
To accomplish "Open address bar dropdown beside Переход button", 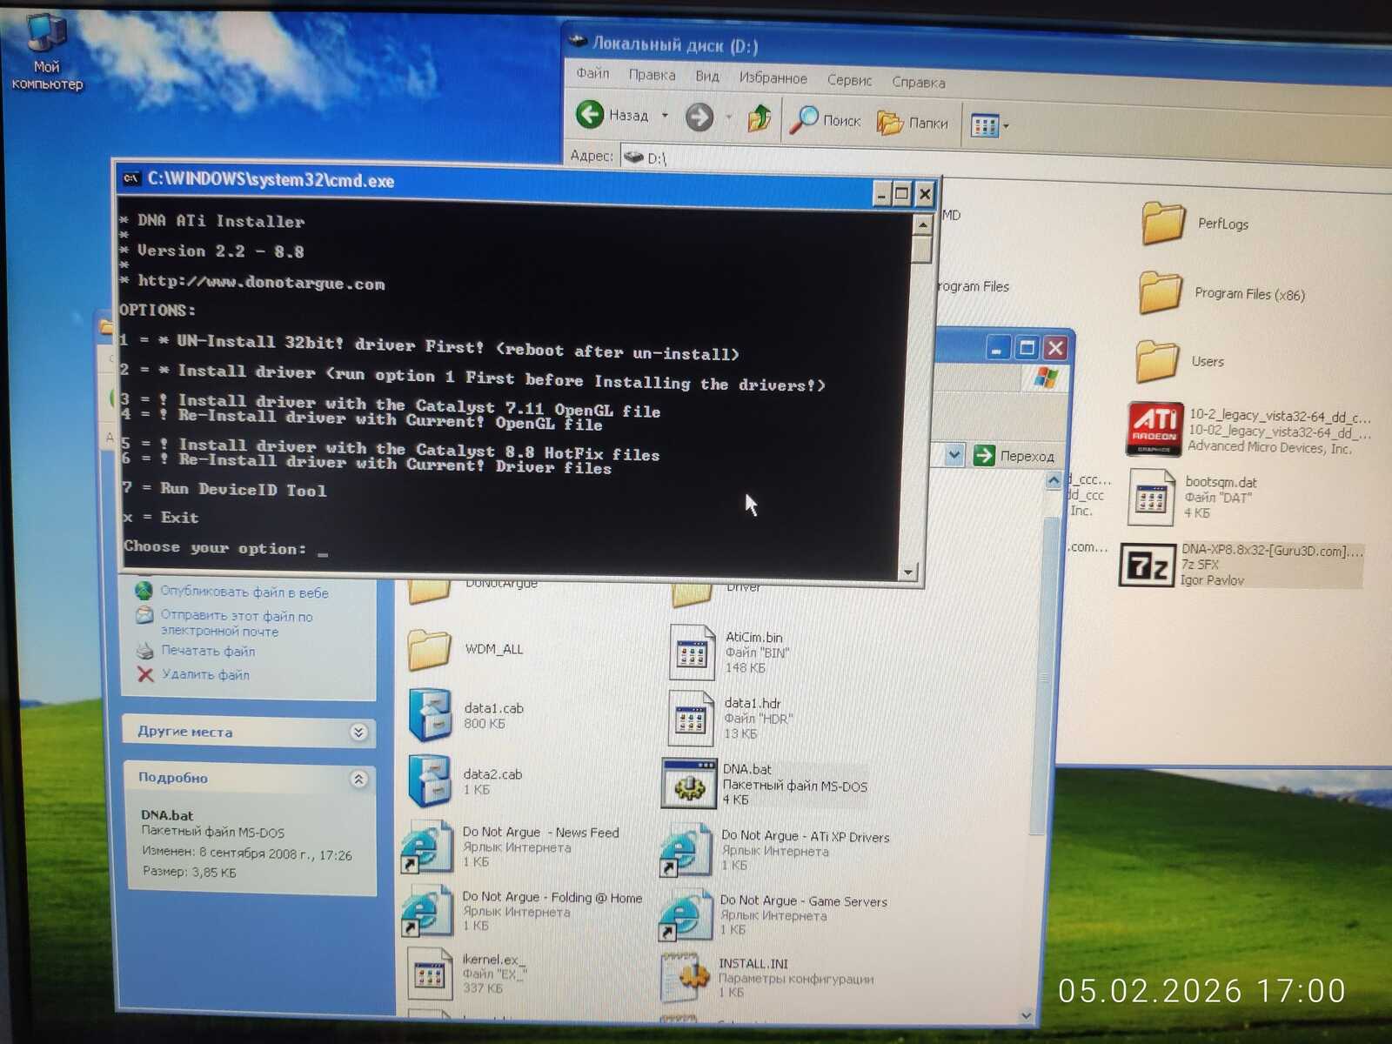I will click(954, 454).
